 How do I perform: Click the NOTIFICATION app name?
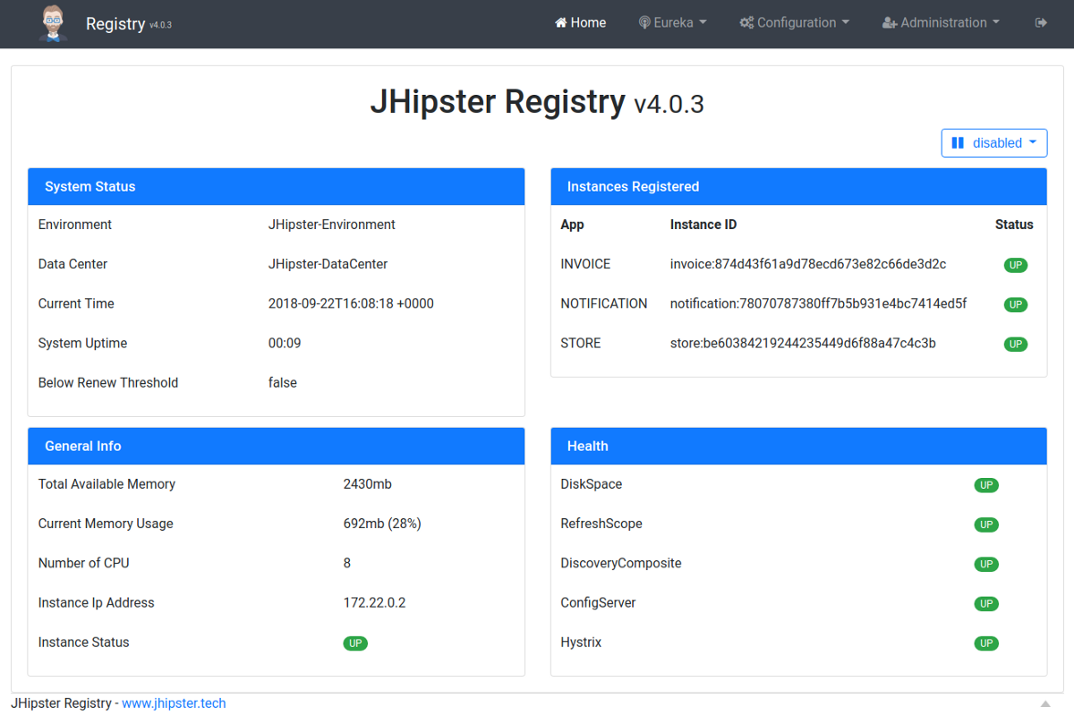[x=604, y=303]
